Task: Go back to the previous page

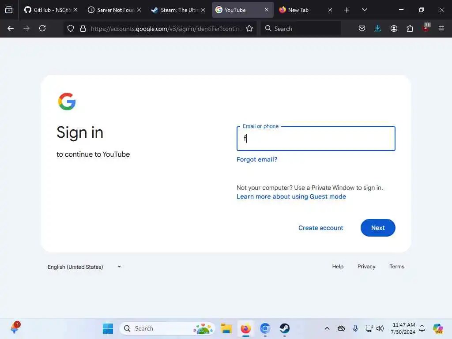Action: [x=11, y=28]
